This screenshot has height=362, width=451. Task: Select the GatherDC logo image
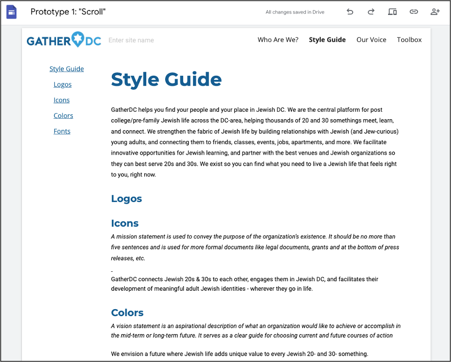(x=64, y=40)
